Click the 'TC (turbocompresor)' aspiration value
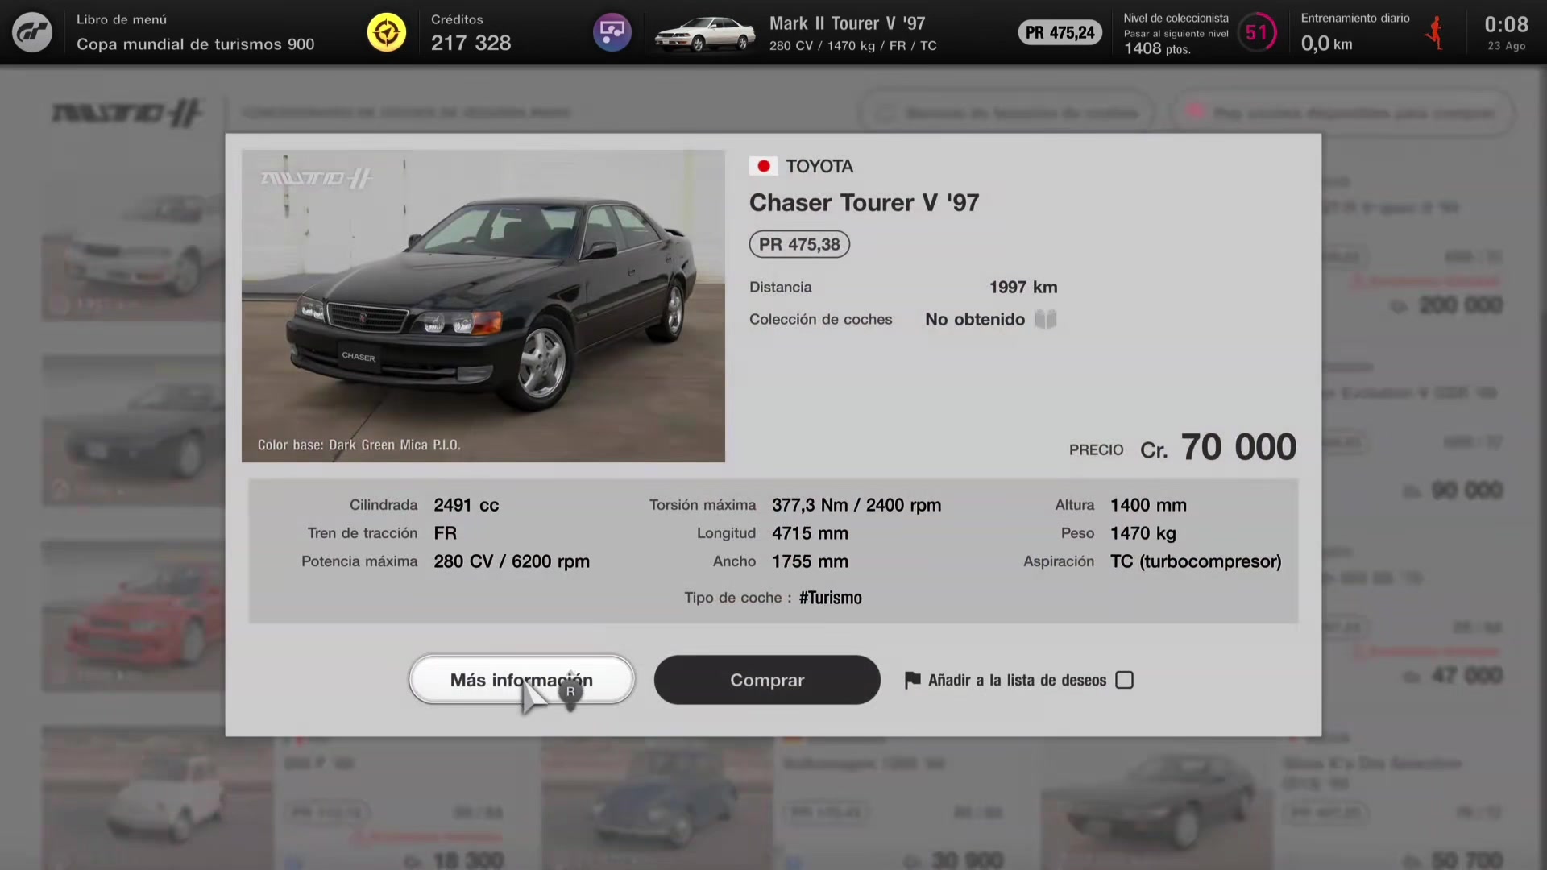This screenshot has height=870, width=1547. click(1196, 561)
